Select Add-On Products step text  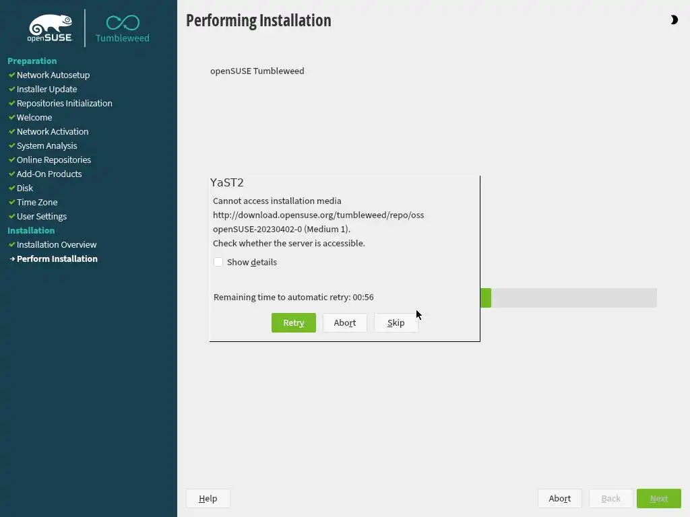pos(49,174)
